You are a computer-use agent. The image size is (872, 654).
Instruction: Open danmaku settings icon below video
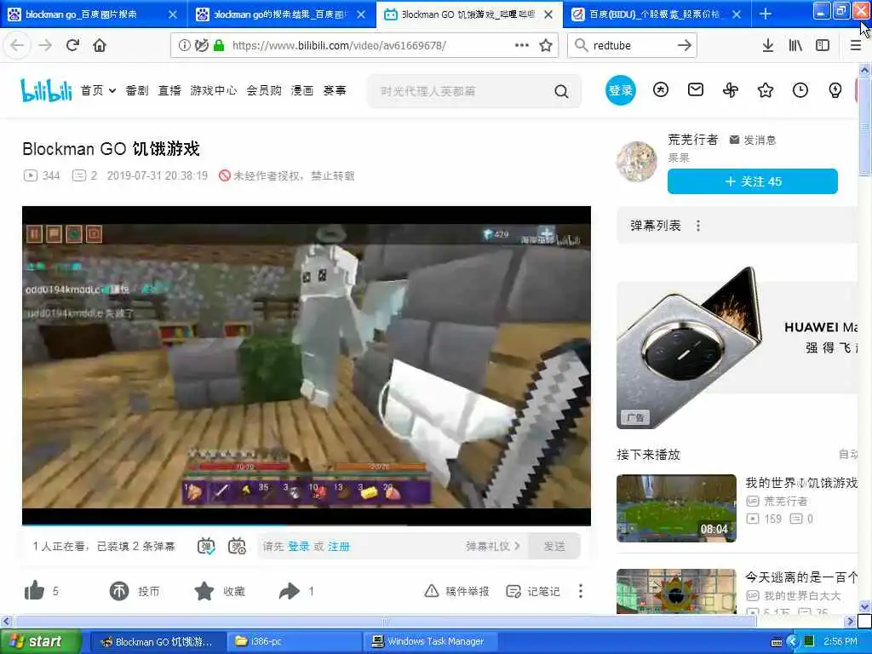(x=237, y=546)
